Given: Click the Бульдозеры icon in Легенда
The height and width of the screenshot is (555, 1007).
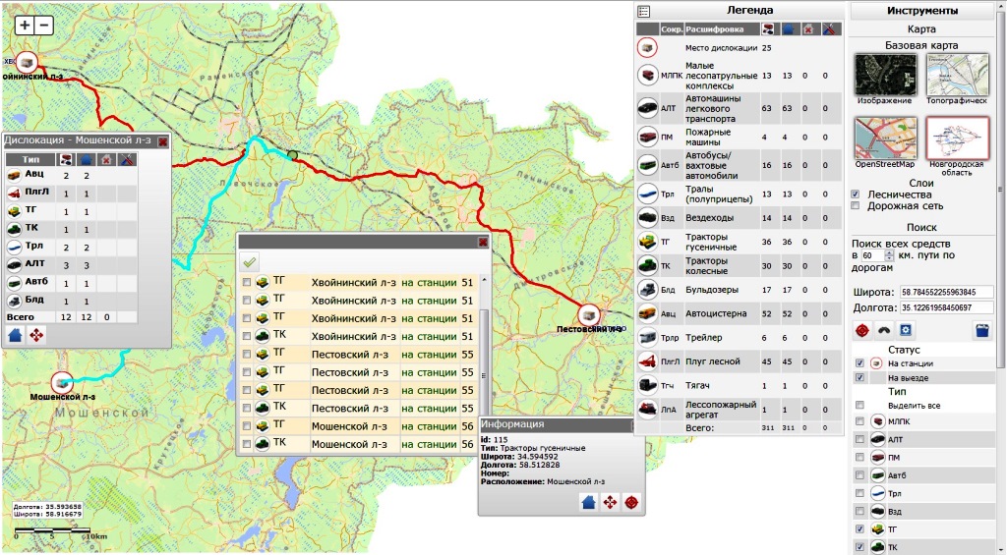Looking at the screenshot, I should pos(647,290).
